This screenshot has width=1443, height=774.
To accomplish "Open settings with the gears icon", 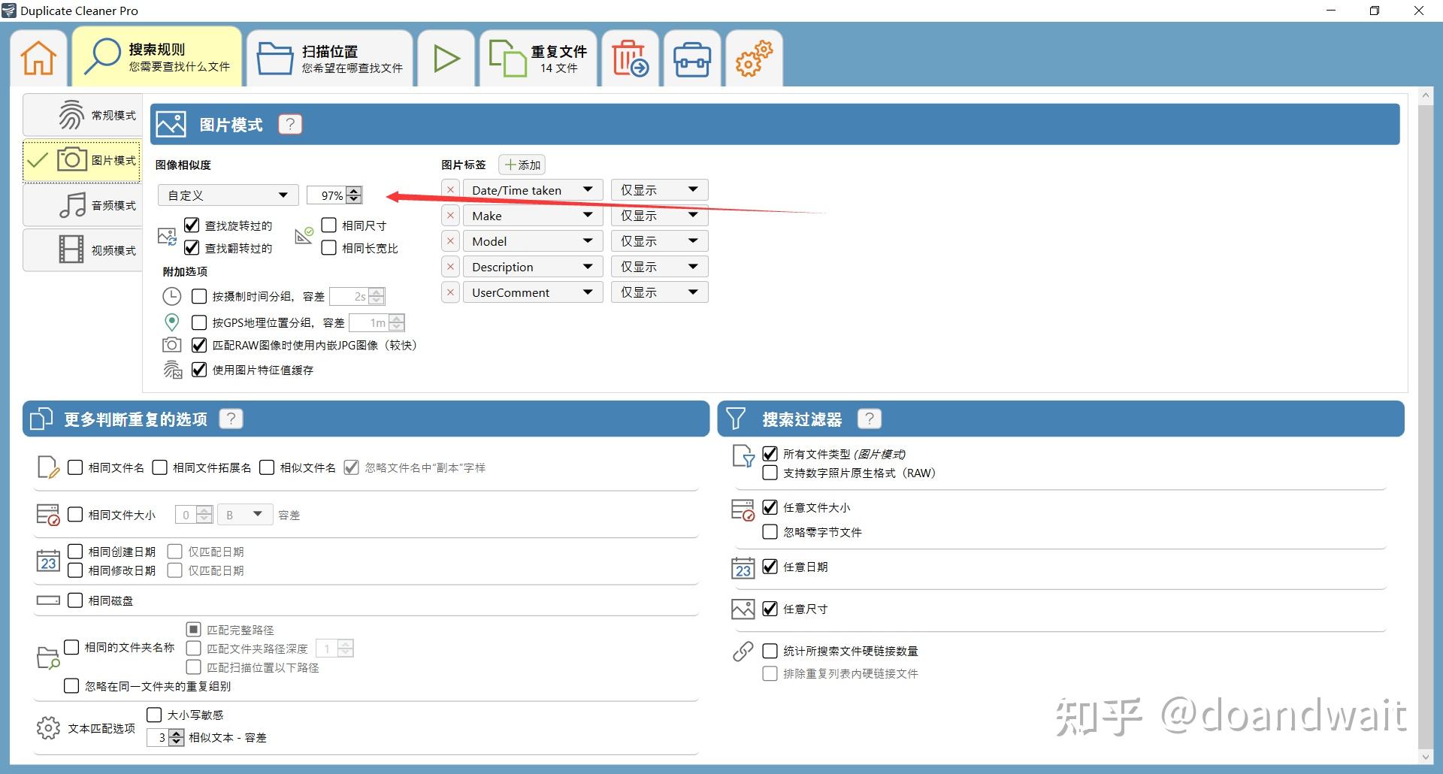I will tap(754, 58).
